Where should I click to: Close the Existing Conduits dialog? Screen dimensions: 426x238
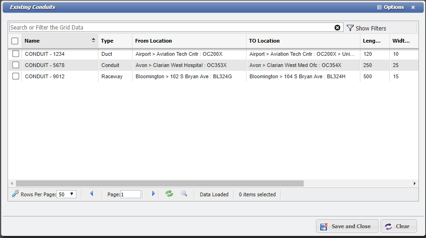(x=413, y=7)
